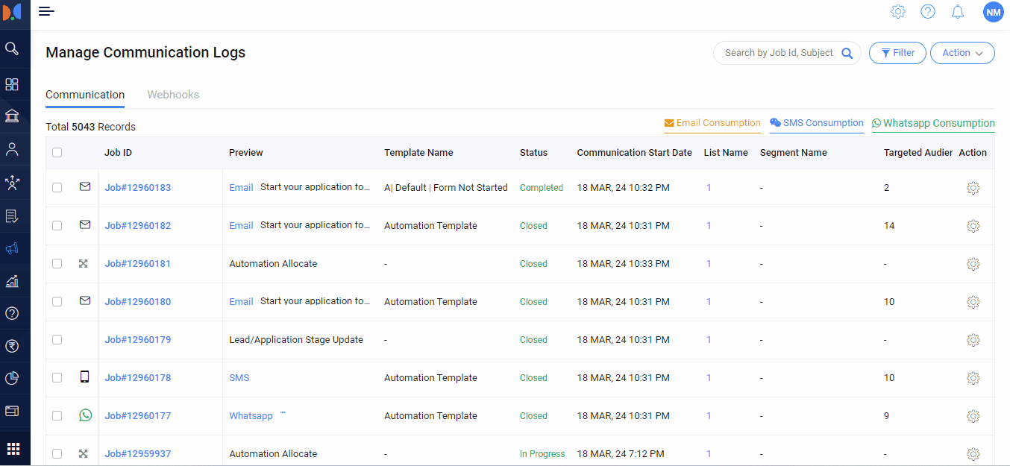Open Job#12960183 link
Viewport: 1010px width, 466px height.
138,188
